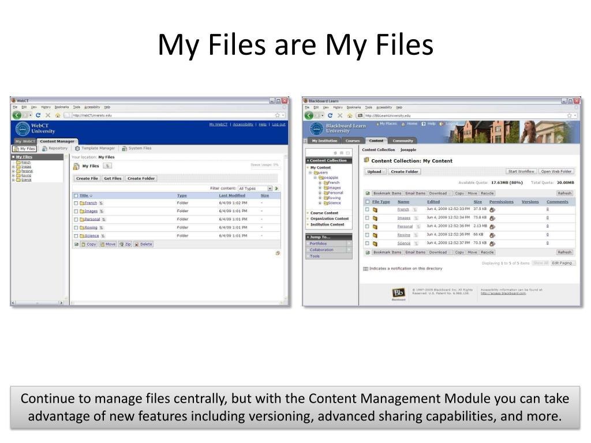Check the French folder checkbox in WebCT
Screen dimensions: 591x443
click(76, 203)
